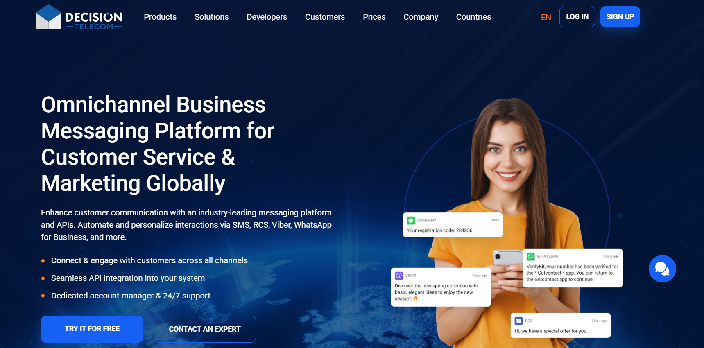Image resolution: width=704 pixels, height=348 pixels.
Task: Click the LOG IN button
Action: pos(577,17)
